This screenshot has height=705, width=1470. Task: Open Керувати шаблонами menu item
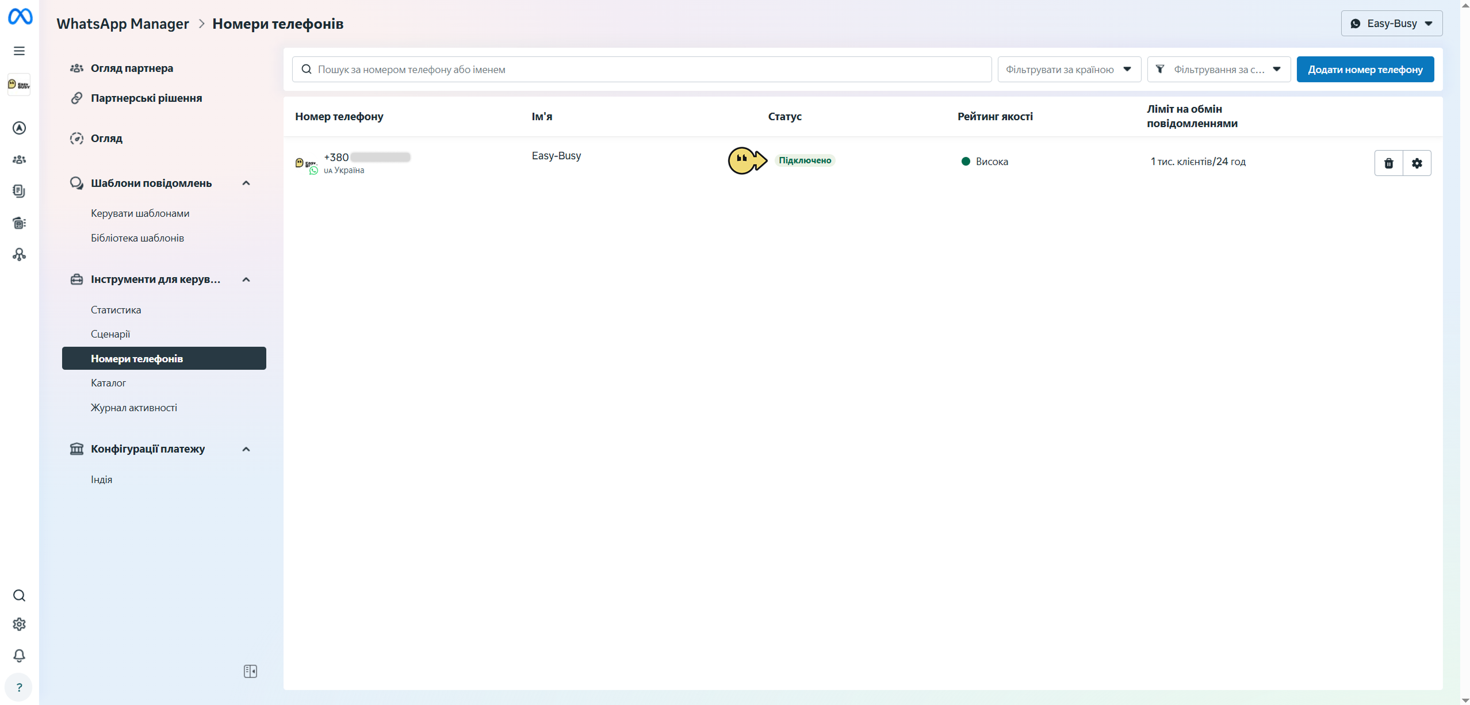(x=140, y=213)
